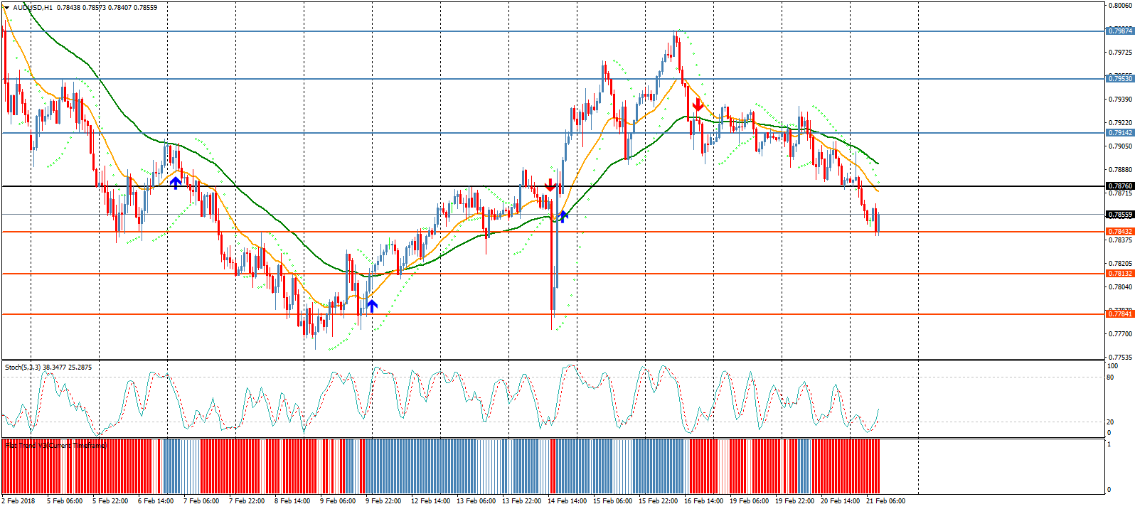Image resolution: width=1135 pixels, height=509 pixels.
Task: Click the AUDUSD,H1 chart title text
Action: coord(33,7)
